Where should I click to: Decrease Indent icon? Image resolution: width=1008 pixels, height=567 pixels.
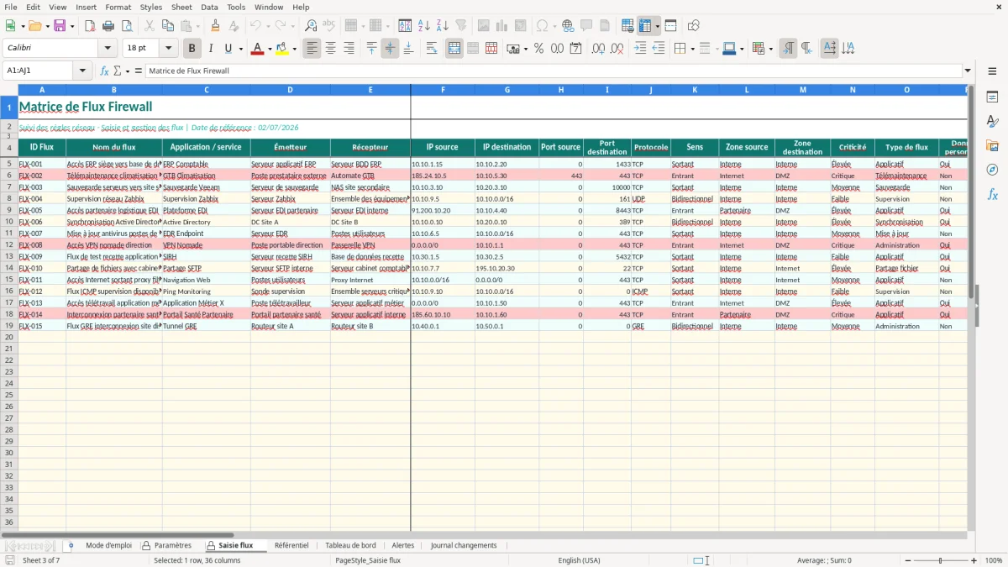pos(659,49)
